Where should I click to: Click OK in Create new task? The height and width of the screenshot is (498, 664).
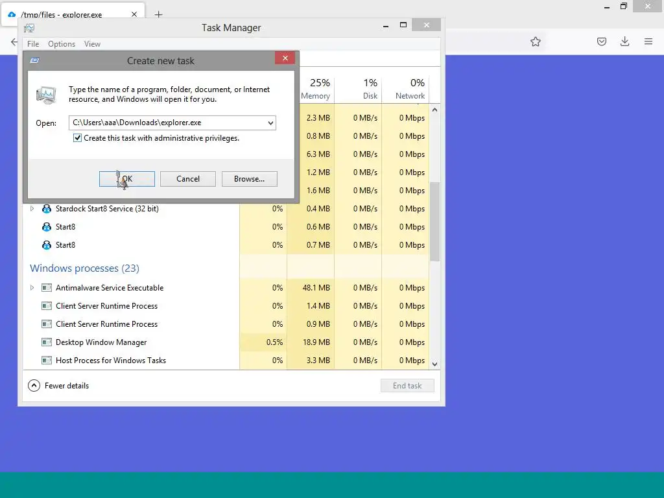(127, 179)
